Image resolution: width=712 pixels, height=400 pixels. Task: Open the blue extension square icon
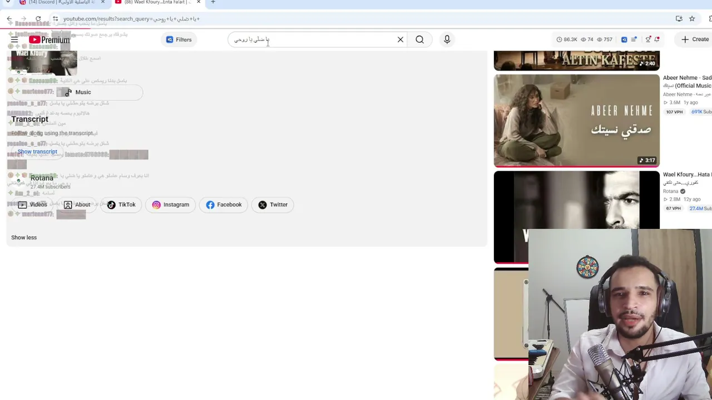click(624, 39)
